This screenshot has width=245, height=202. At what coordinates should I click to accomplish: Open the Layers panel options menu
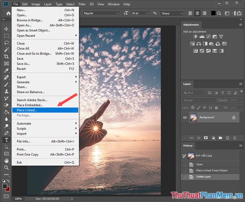241,84
